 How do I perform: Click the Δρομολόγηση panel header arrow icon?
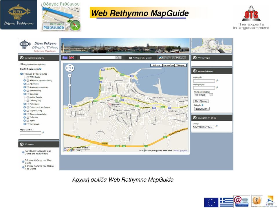click(195, 71)
